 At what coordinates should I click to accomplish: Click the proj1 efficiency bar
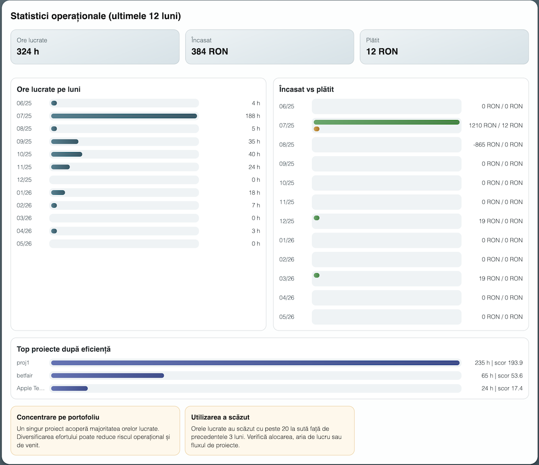tap(255, 363)
